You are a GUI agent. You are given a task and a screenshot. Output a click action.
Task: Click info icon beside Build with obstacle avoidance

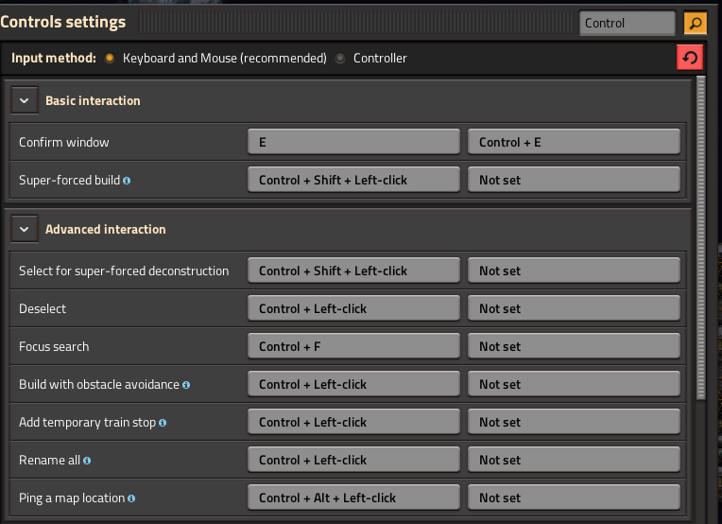(x=186, y=385)
